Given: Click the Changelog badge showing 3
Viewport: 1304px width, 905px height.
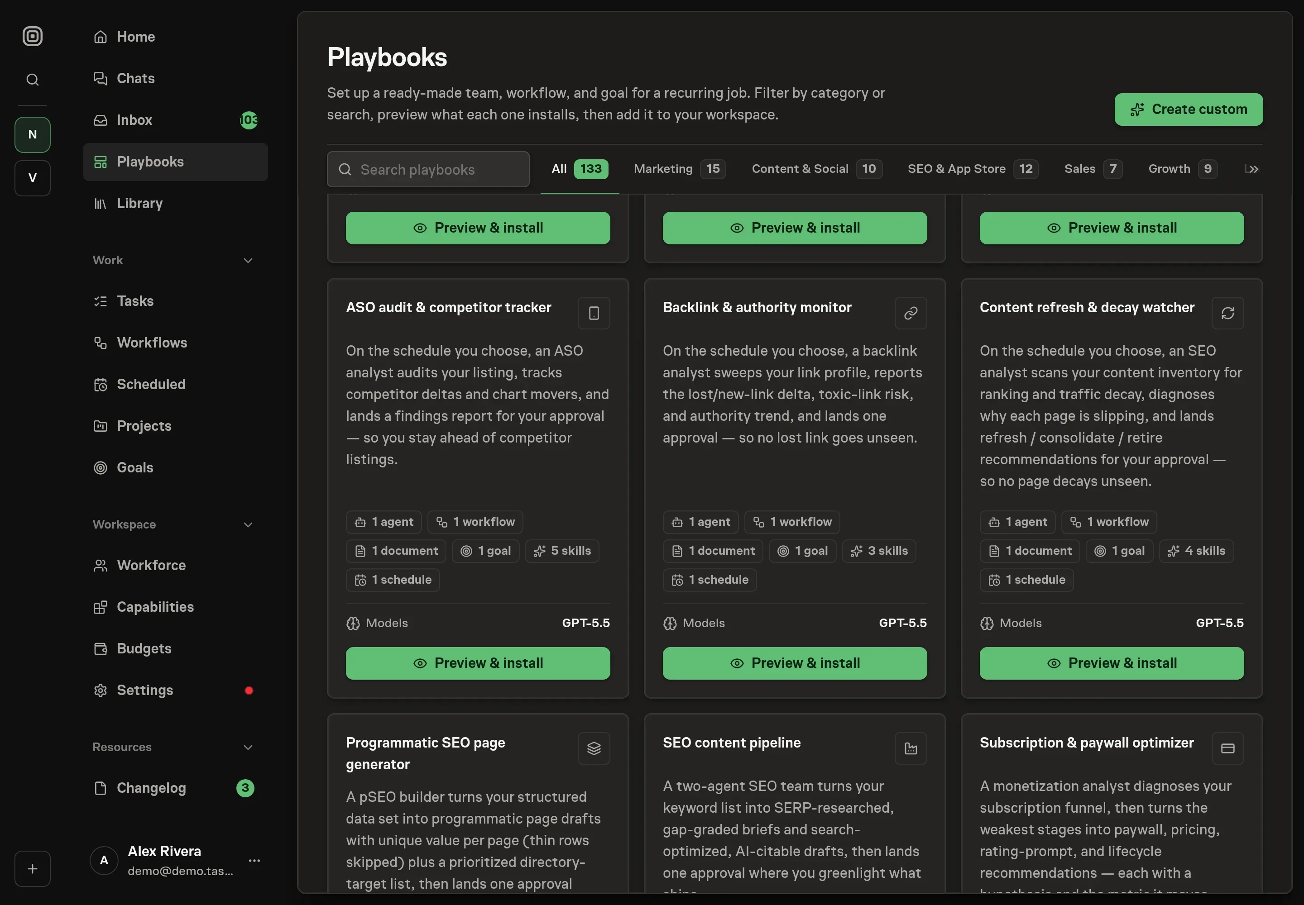Looking at the screenshot, I should [x=245, y=788].
